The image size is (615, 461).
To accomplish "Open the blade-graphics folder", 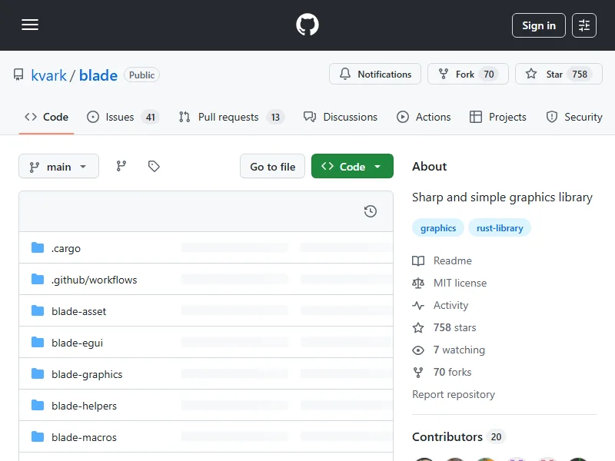I will (87, 374).
